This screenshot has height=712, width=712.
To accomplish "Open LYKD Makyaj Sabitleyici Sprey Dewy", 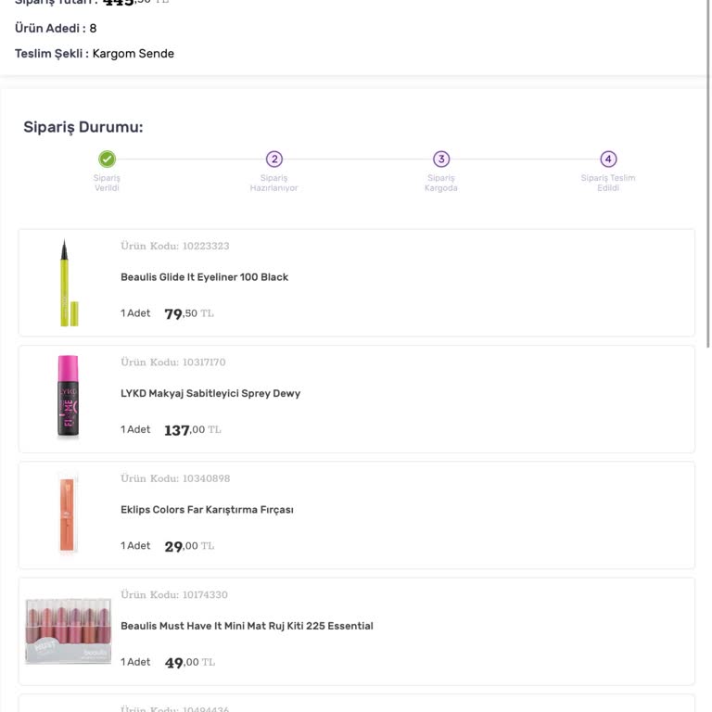I will (210, 394).
